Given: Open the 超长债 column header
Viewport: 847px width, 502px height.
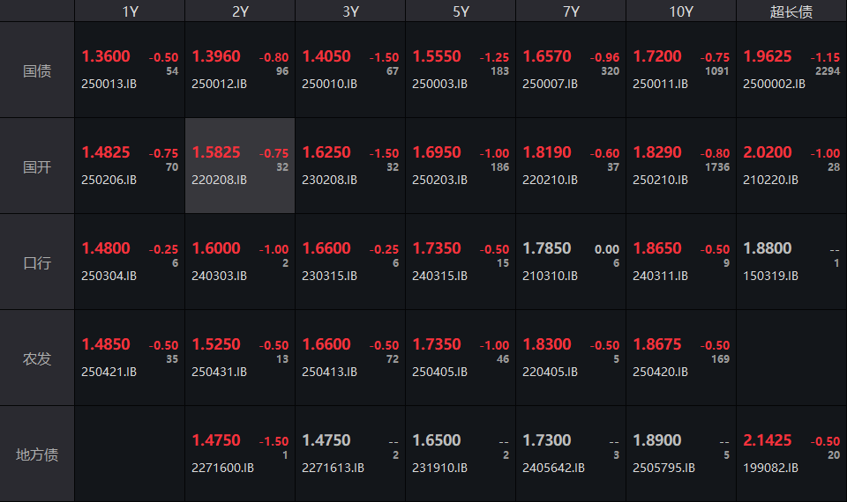Looking at the screenshot, I should [791, 11].
